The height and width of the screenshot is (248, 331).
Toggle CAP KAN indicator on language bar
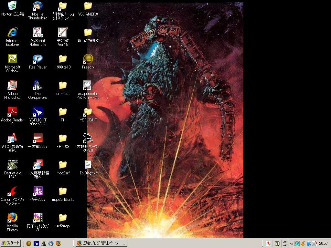coord(285,243)
